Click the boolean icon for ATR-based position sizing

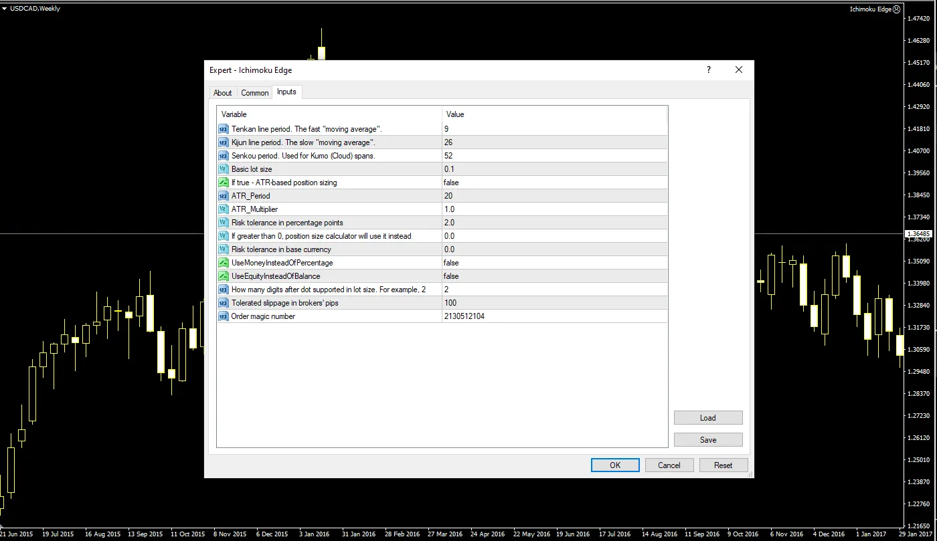tap(224, 182)
